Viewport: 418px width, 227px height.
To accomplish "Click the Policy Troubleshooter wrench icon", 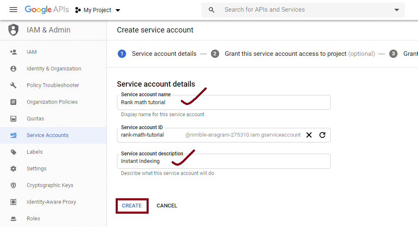I will 13,85.
